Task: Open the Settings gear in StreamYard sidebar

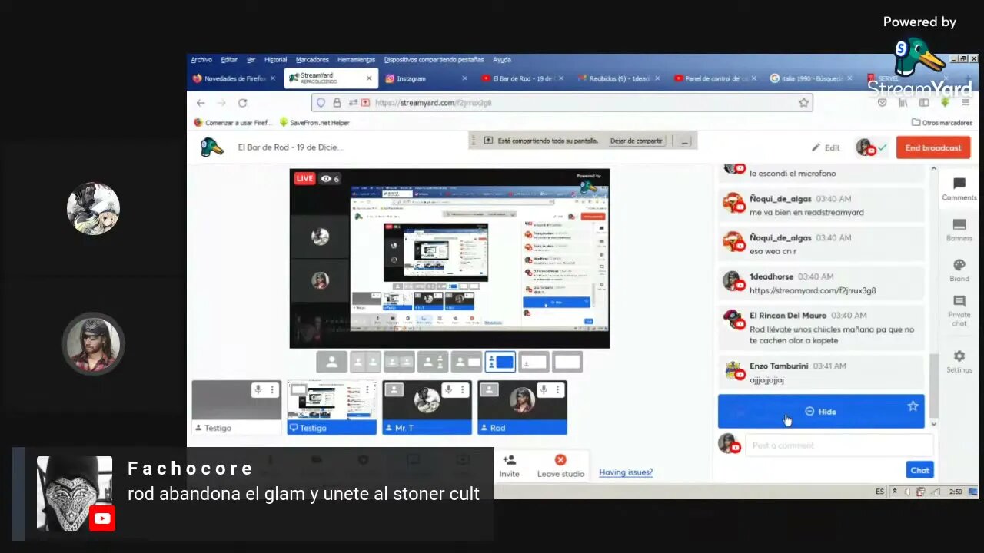Action: click(959, 361)
